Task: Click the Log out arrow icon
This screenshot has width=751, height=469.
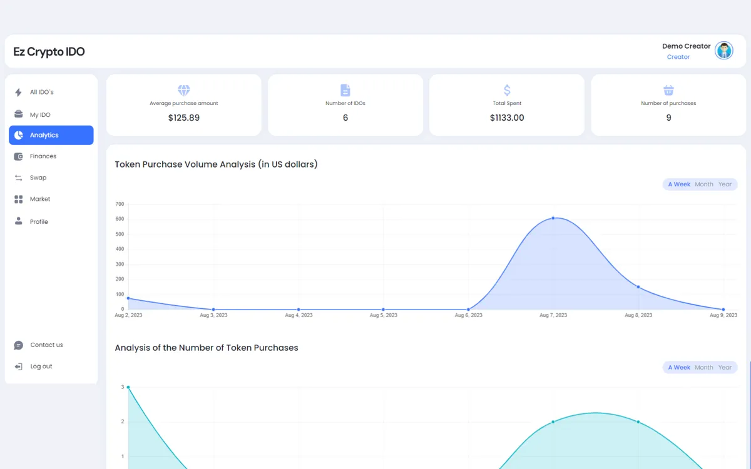Action: (18, 366)
